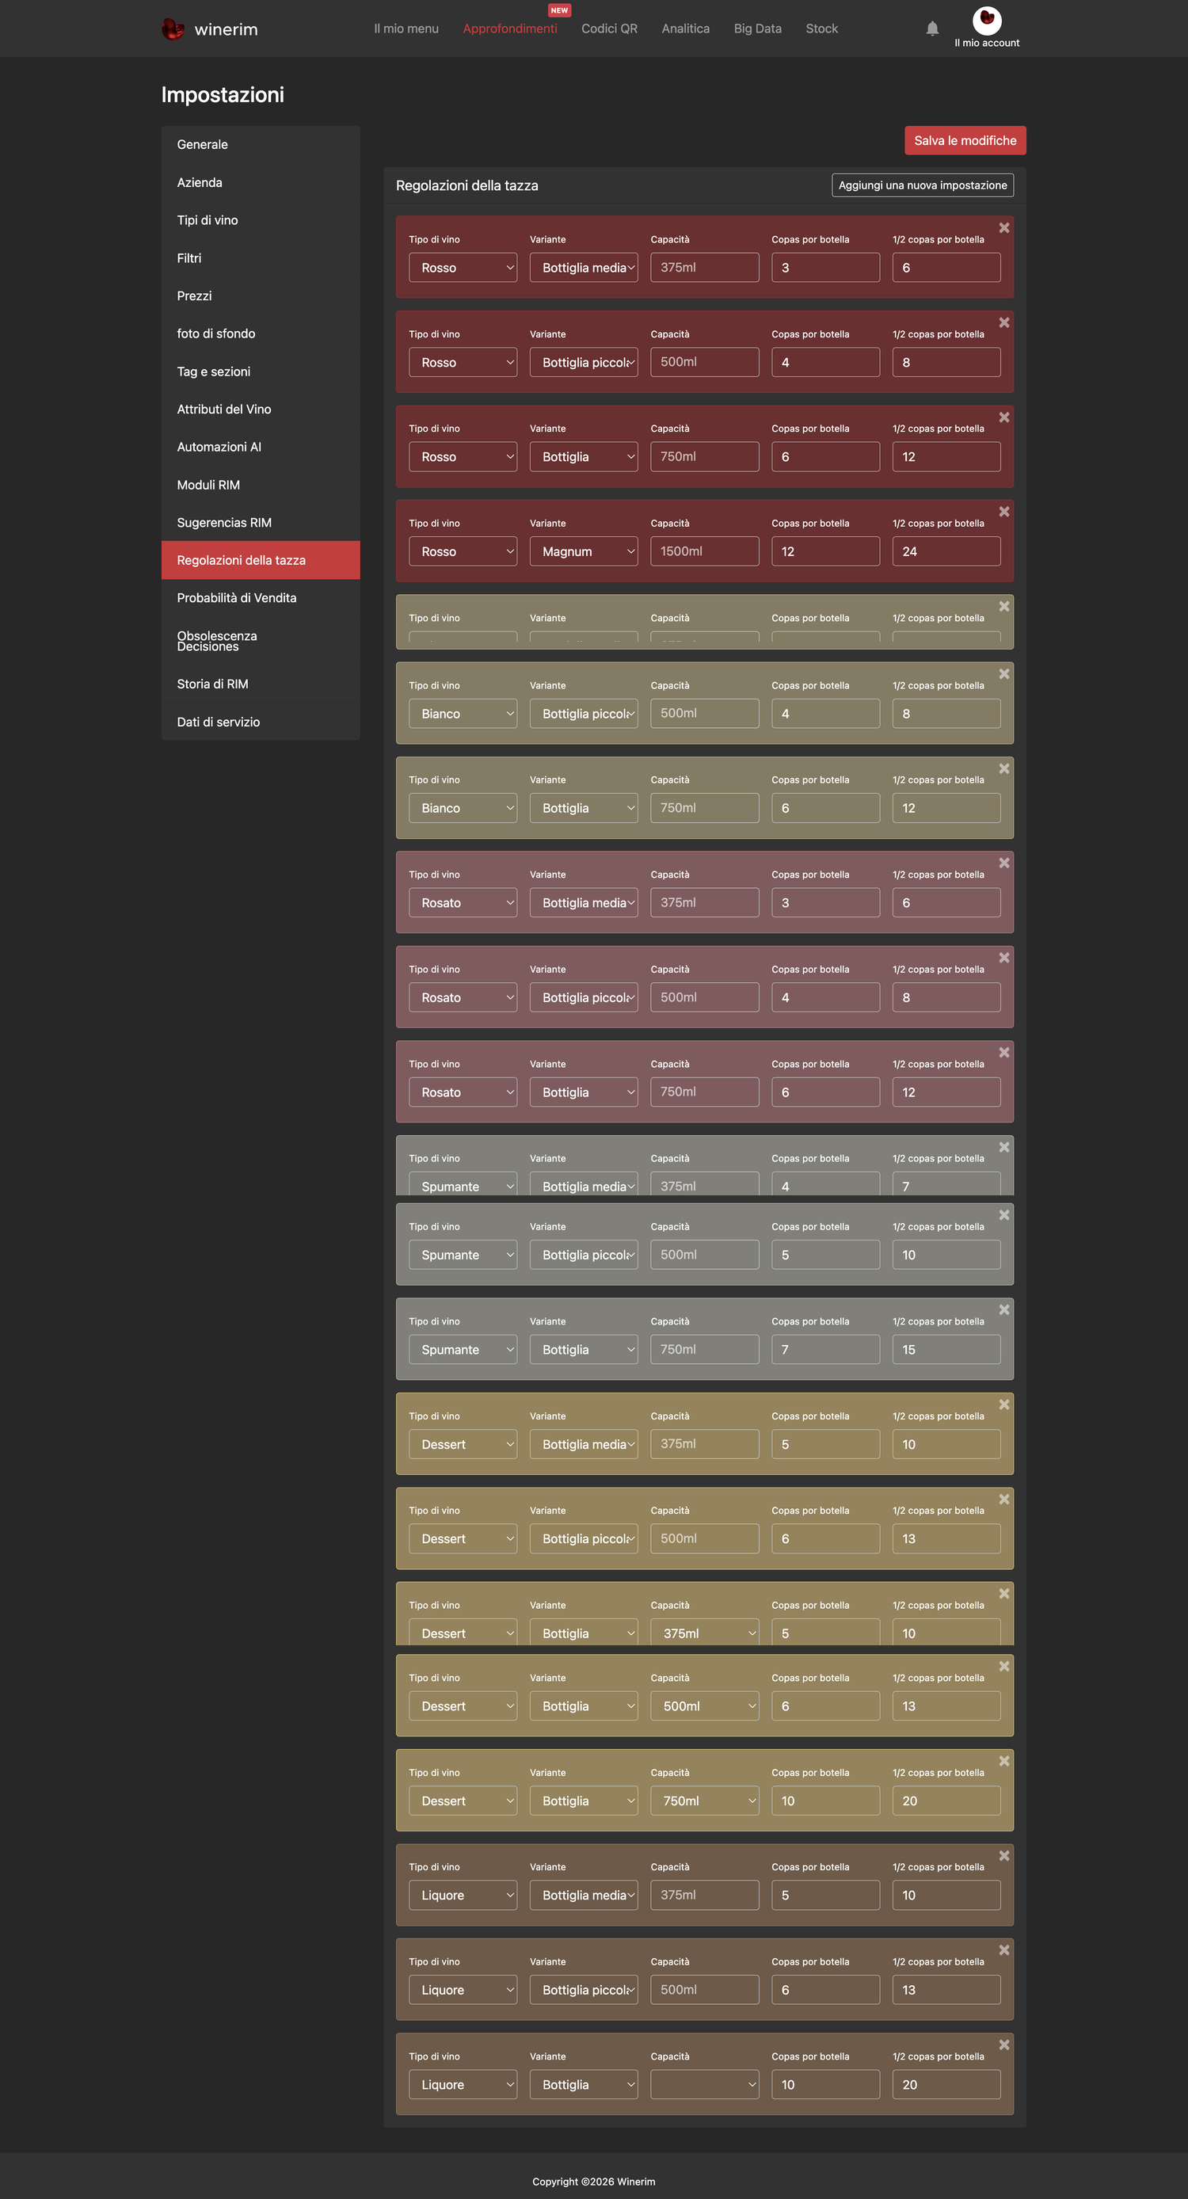Viewport: 1188px width, 2199px height.
Task: Go to the Big Data nav item
Action: (x=757, y=29)
